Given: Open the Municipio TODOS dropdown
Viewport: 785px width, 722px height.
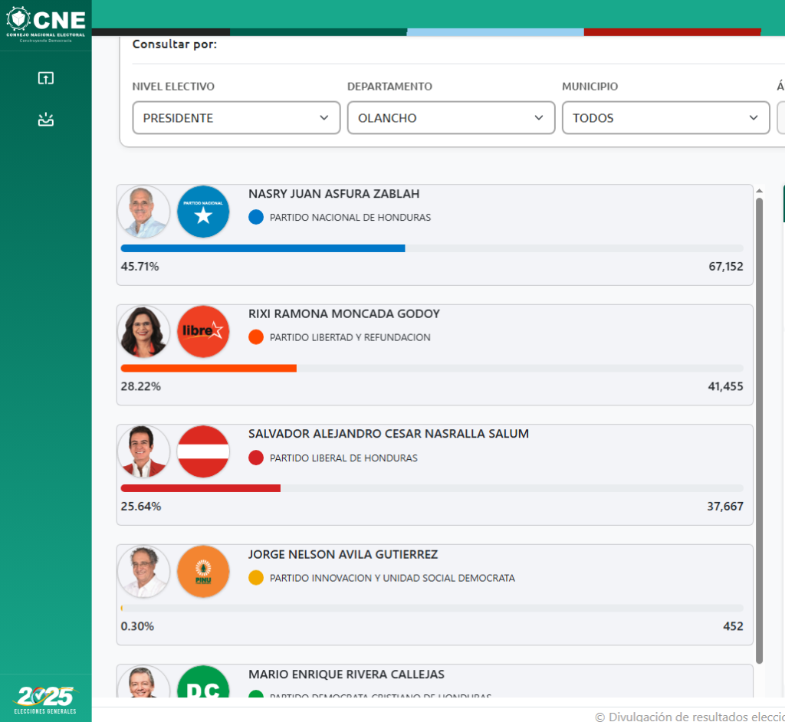Looking at the screenshot, I should point(666,118).
